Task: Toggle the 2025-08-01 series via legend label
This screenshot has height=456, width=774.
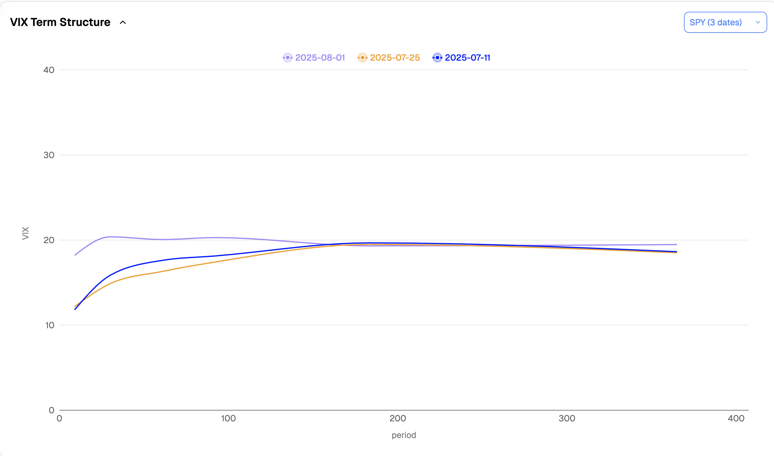Action: 320,58
